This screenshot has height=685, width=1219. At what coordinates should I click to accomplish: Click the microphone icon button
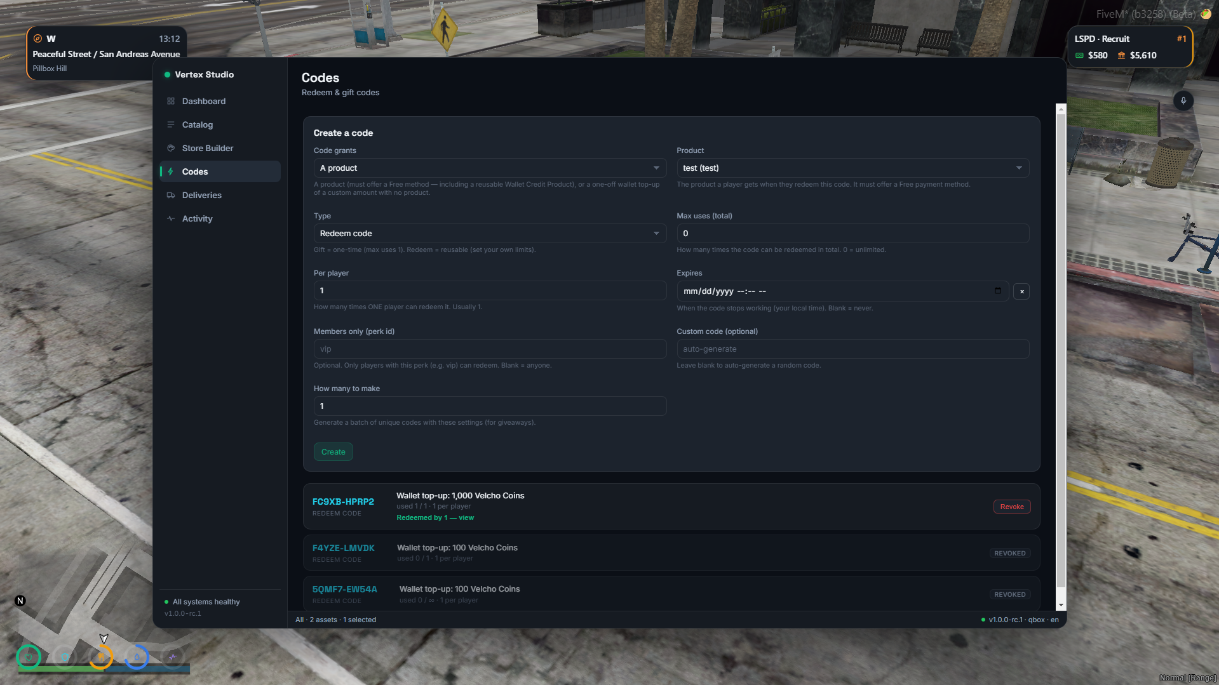point(1183,101)
